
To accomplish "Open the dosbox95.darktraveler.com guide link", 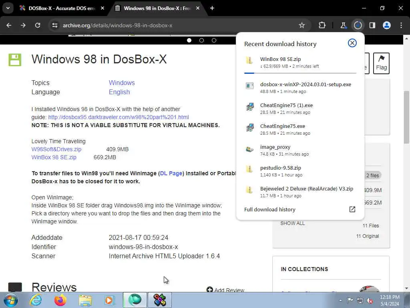I will click(119, 117).
